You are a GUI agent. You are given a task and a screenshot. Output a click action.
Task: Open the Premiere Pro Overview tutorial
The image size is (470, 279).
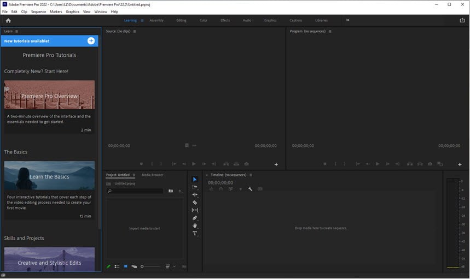(x=49, y=94)
